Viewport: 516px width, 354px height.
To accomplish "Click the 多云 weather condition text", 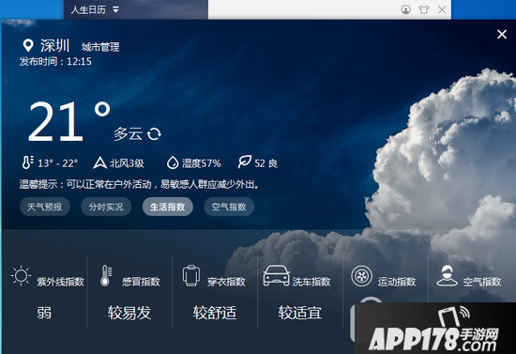I will (128, 134).
